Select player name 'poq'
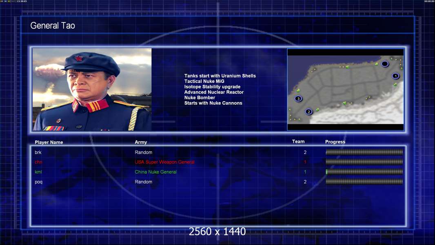 point(38,182)
